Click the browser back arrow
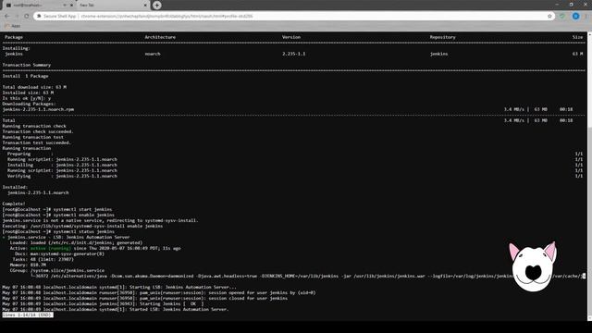 pos(7,17)
